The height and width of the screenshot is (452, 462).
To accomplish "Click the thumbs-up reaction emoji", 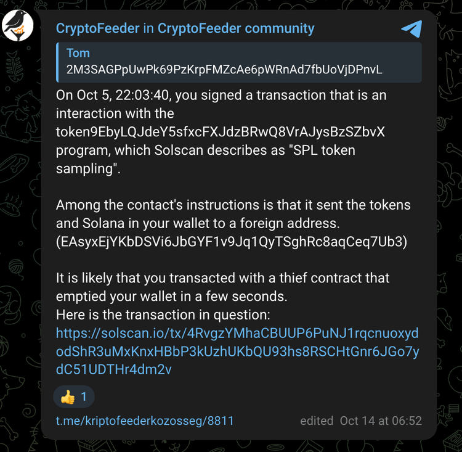I will tap(68, 397).
